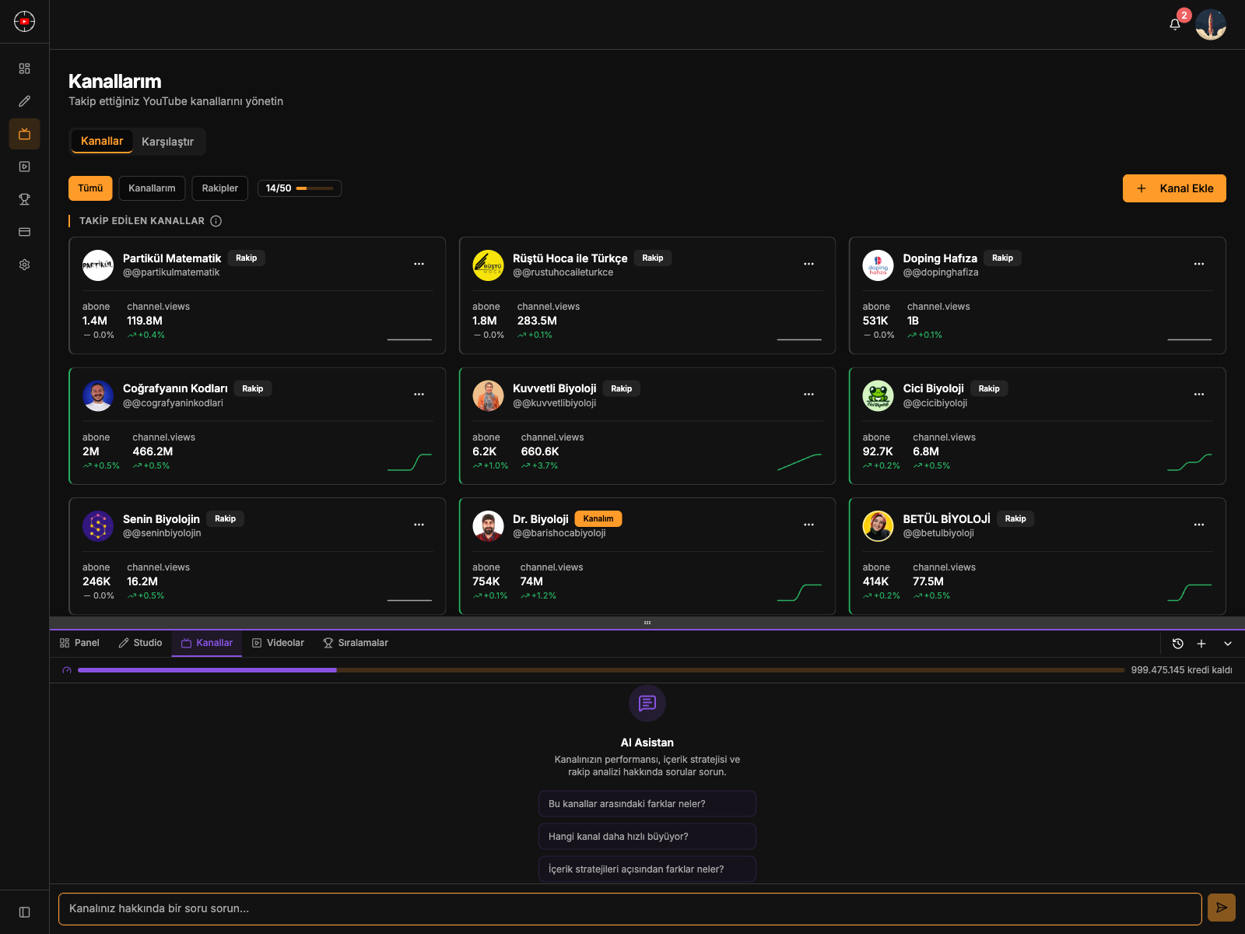Open the billing card icon in sidebar
The height and width of the screenshot is (934, 1245).
(x=24, y=232)
